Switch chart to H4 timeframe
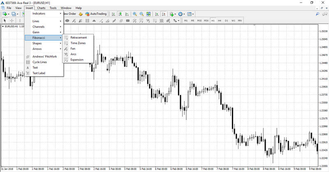The height and width of the screenshot is (172, 329). coord(220,20)
